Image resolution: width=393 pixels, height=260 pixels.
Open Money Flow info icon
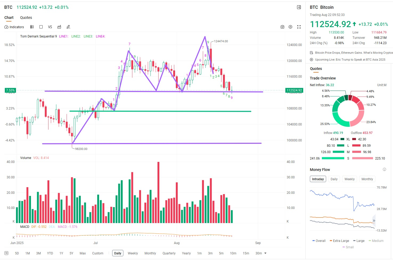384,169
